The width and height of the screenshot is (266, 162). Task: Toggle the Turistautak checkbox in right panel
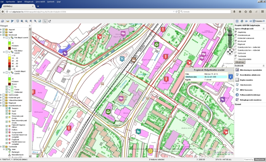tap(236, 56)
